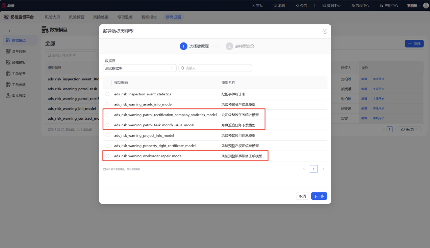Open the 审批 approval icon in header
This screenshot has width=430, height=248.
click(254, 5)
